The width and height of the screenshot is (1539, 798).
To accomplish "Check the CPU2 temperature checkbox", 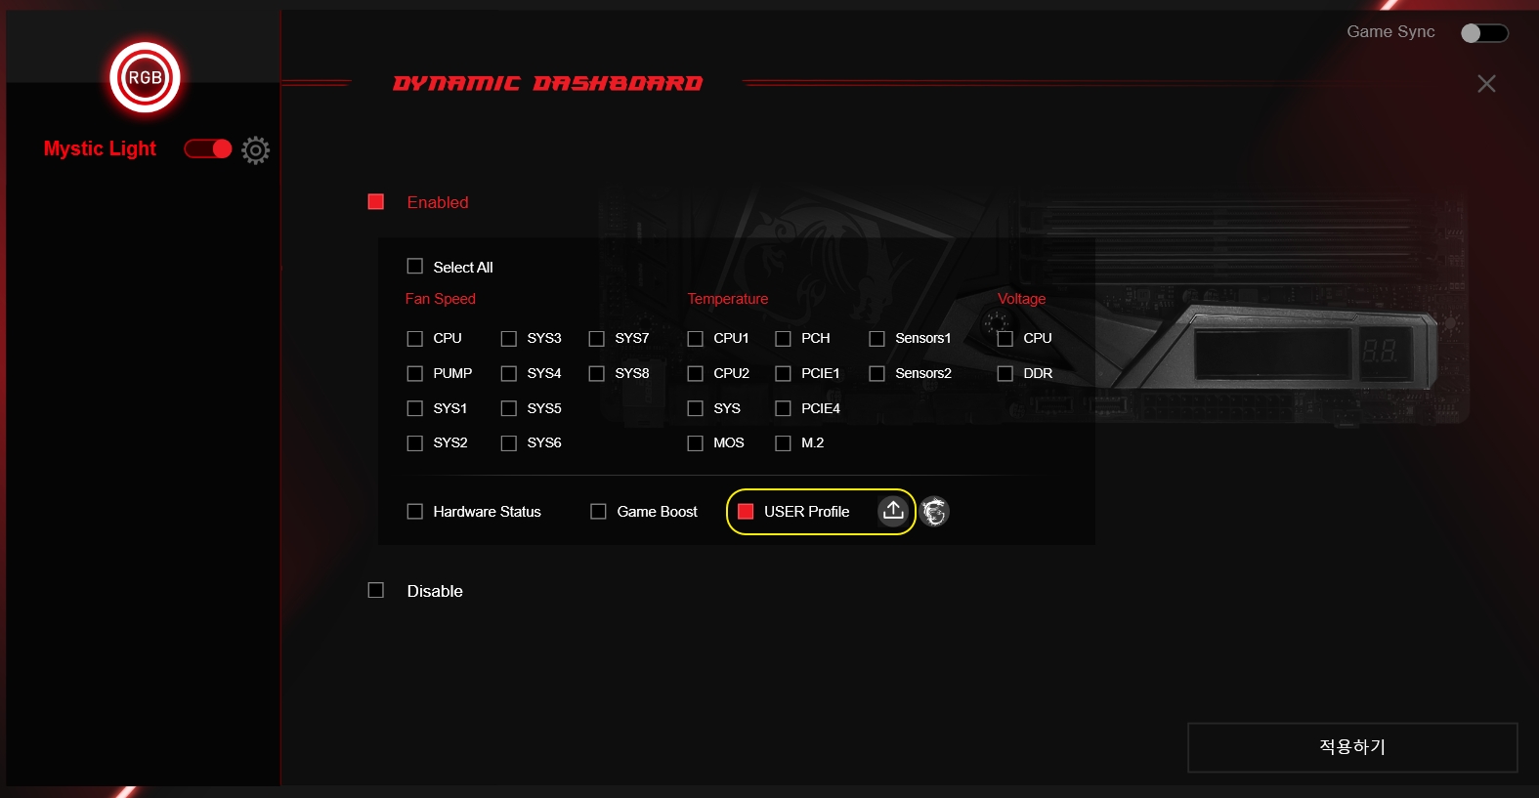I will [696, 373].
